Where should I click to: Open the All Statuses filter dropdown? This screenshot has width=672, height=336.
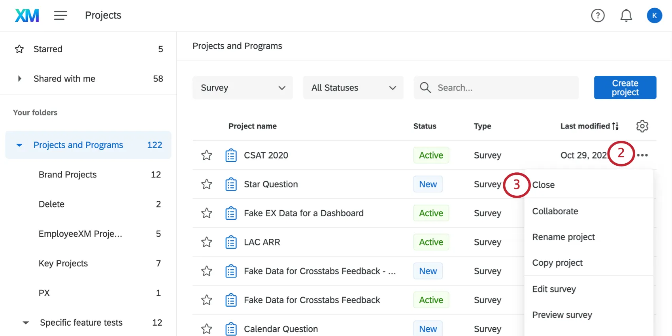point(353,88)
